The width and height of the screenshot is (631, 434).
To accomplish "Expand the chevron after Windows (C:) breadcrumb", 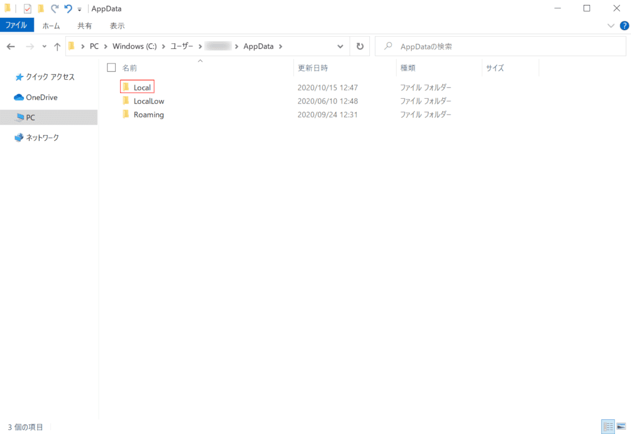I will pos(163,46).
